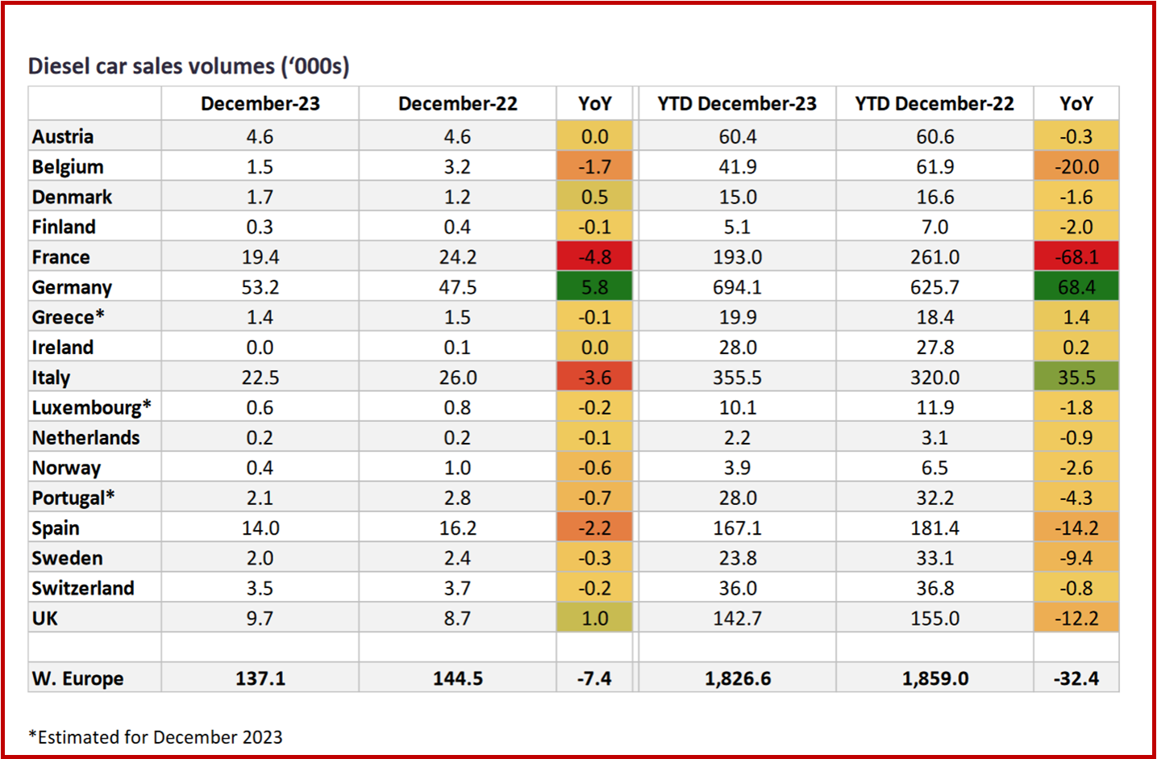Click W. Europe December-22 total '144.5'
The image size is (1157, 759).
point(458,678)
